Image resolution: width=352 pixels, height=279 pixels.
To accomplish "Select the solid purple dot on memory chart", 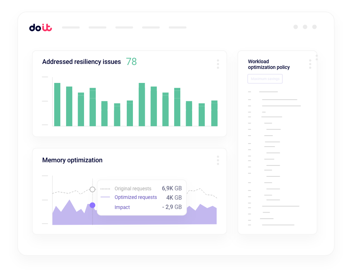I will tap(92, 205).
